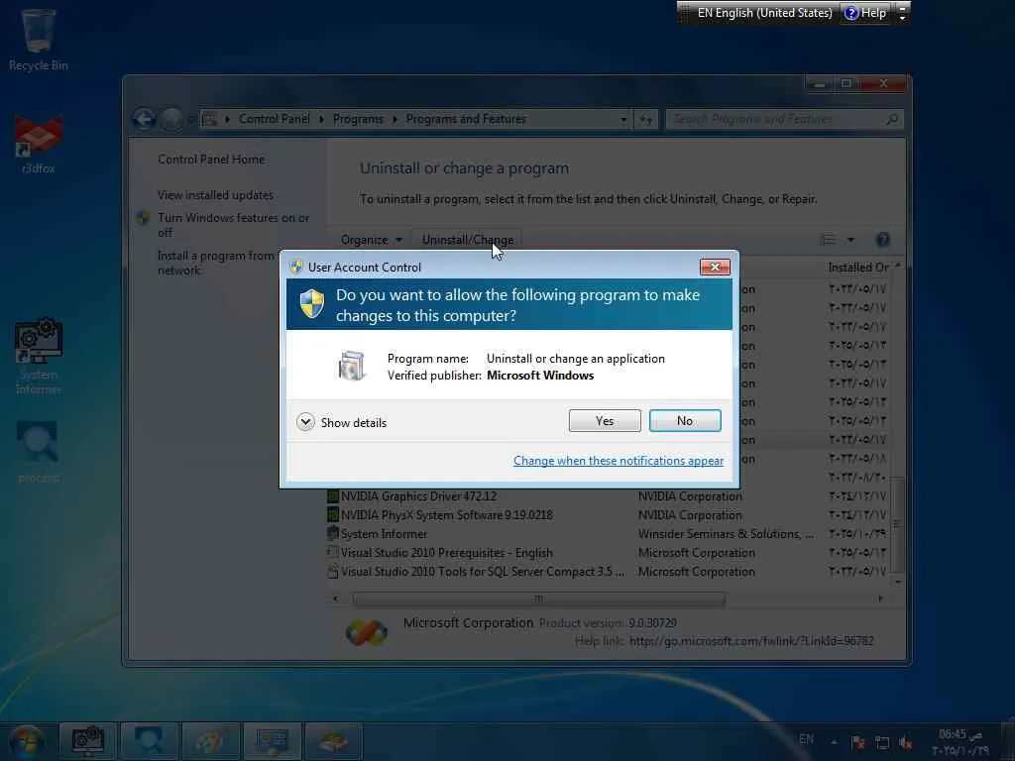Click EN language indicator in taskbar

pos(806,739)
